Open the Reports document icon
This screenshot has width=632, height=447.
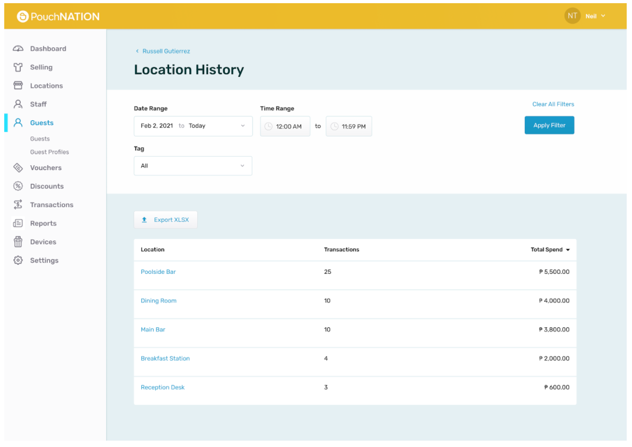[x=18, y=223]
